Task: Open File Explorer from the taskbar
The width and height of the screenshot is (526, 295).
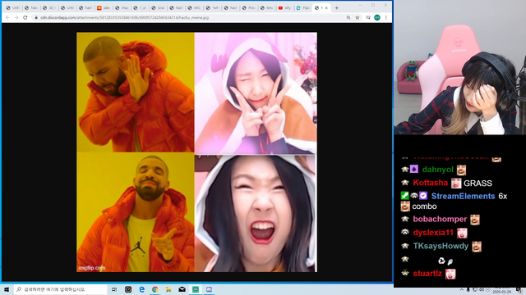Action: pos(168,289)
